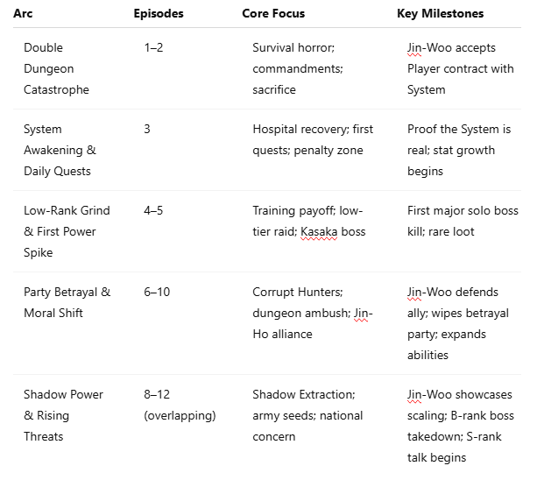Viewport: 537px width, 480px height.
Task: Click the Double Dungeon Catastrophe arc cell
Action: click(56, 68)
